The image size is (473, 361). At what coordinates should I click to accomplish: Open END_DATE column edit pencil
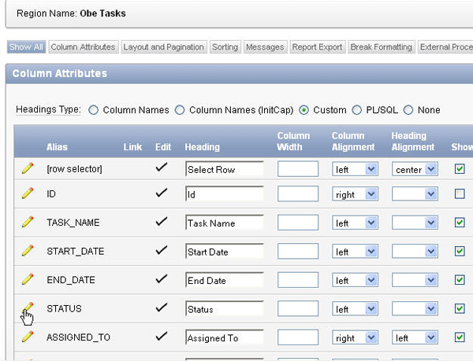click(x=28, y=279)
